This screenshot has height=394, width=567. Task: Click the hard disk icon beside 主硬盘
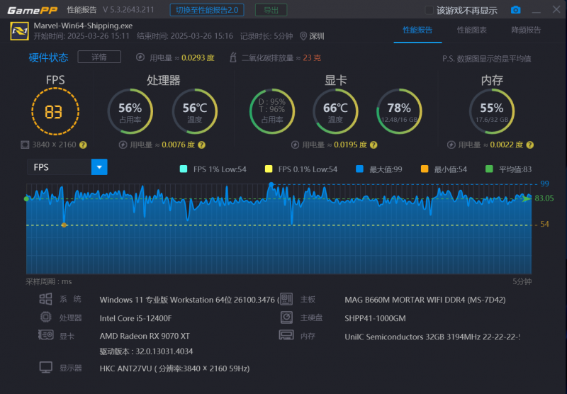(x=286, y=317)
